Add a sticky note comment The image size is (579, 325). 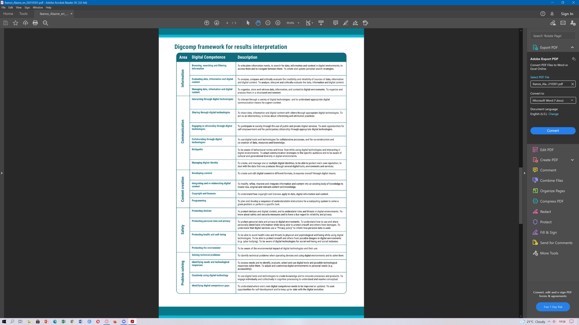pos(335,23)
